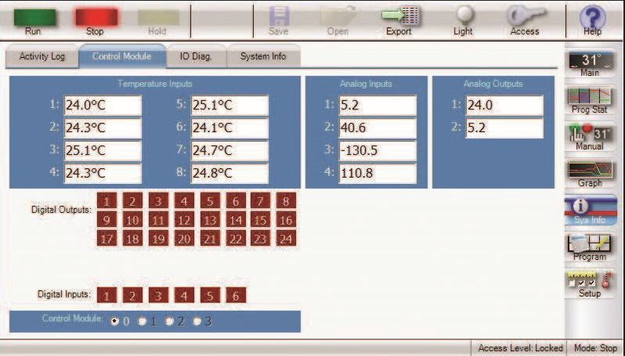
Task: Open the Setup screen icon
Action: [590, 282]
